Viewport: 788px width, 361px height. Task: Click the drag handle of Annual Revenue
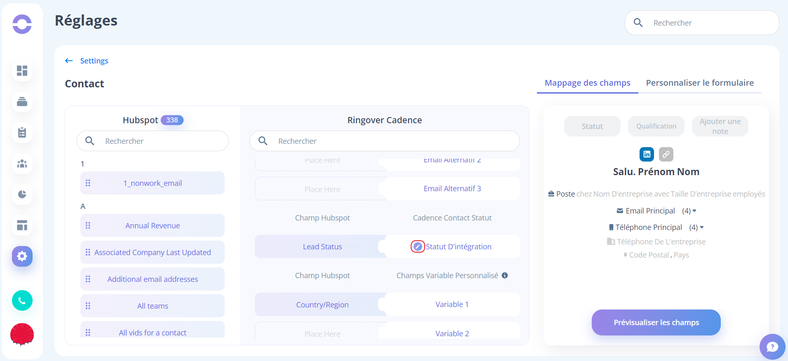pos(88,225)
